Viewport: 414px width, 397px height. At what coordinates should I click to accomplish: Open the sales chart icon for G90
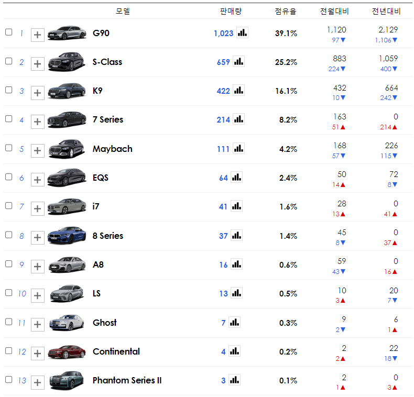pyautogui.click(x=242, y=33)
